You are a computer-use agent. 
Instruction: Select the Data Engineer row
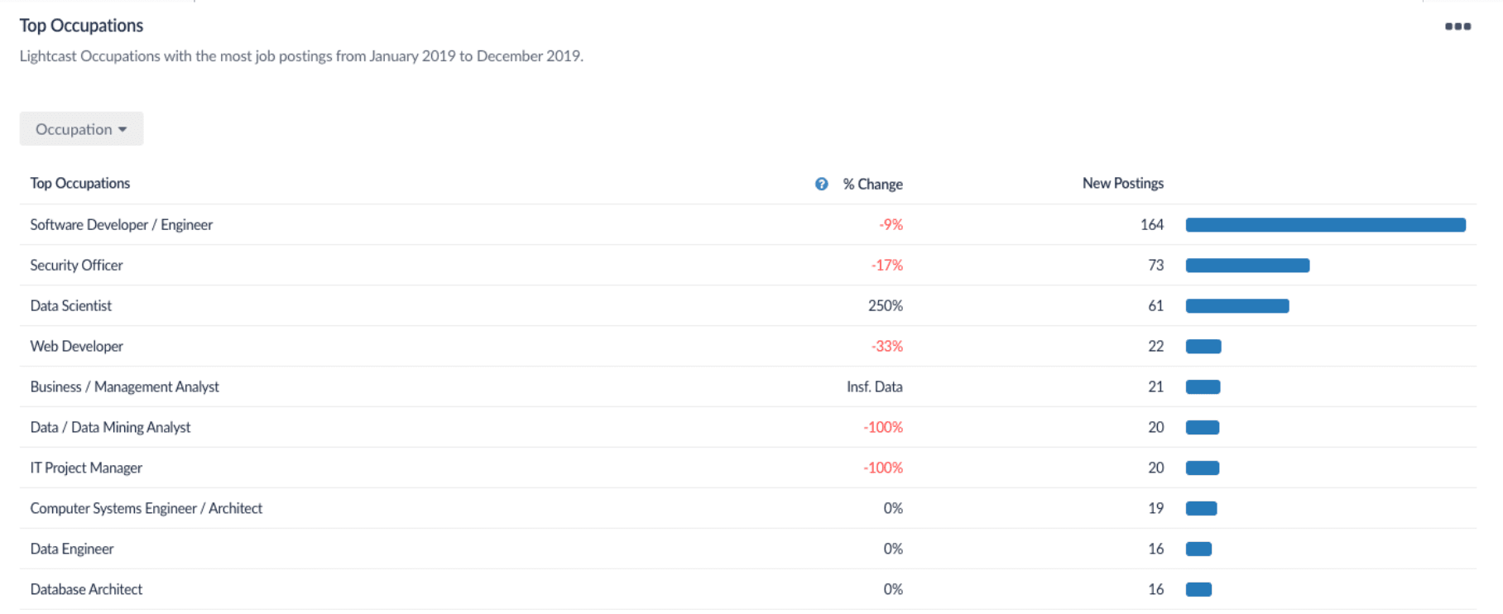point(72,549)
